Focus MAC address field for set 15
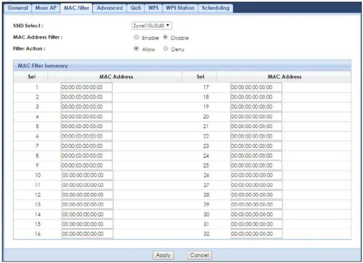Image resolution: width=363 pixels, height=263 pixels. (87, 224)
